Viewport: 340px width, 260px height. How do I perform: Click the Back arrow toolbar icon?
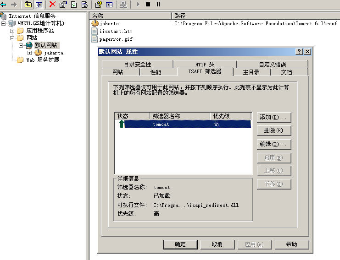pyautogui.click(x=3, y=4)
